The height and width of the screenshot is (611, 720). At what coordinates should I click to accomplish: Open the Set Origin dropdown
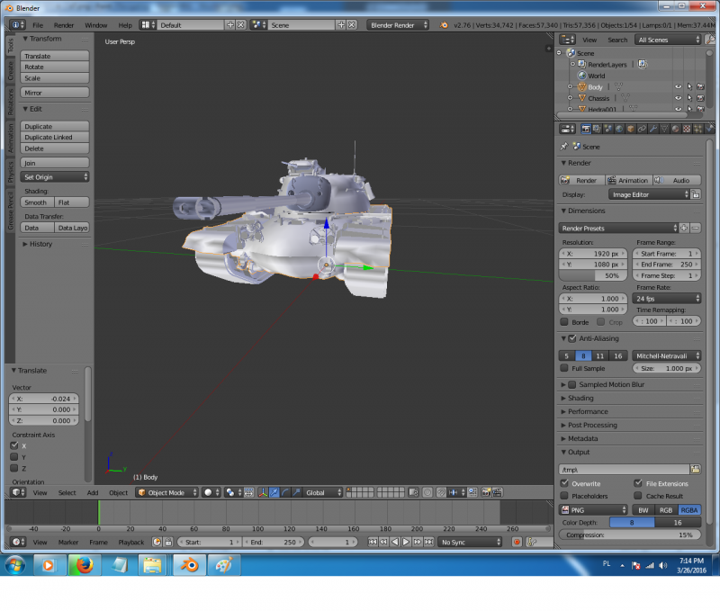pos(55,177)
